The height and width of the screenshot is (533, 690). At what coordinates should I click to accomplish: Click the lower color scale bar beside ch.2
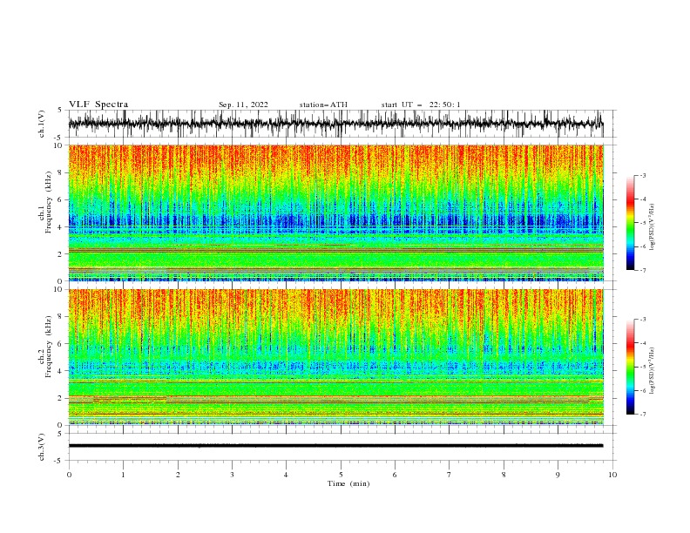click(x=630, y=367)
